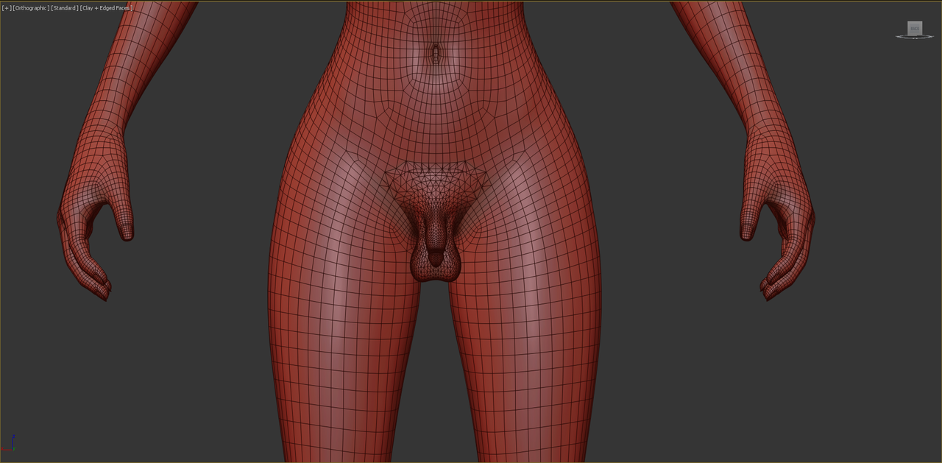Open the Orthographic point-of-view viewport menu
The image size is (942, 463).
pos(31,8)
